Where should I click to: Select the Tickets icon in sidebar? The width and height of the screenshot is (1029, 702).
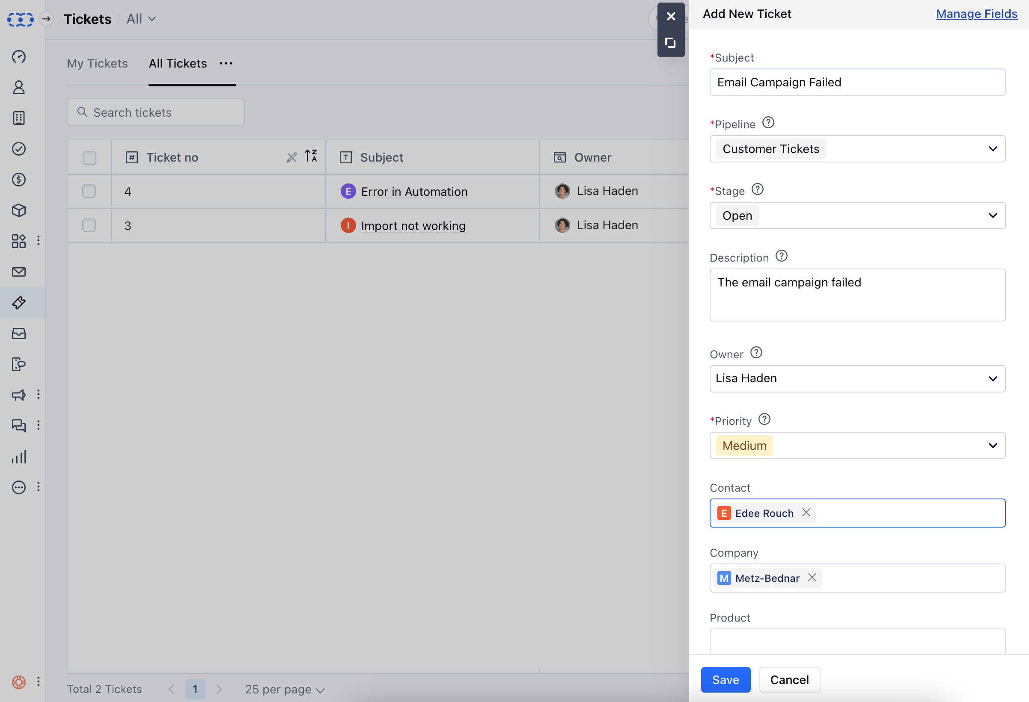click(18, 303)
